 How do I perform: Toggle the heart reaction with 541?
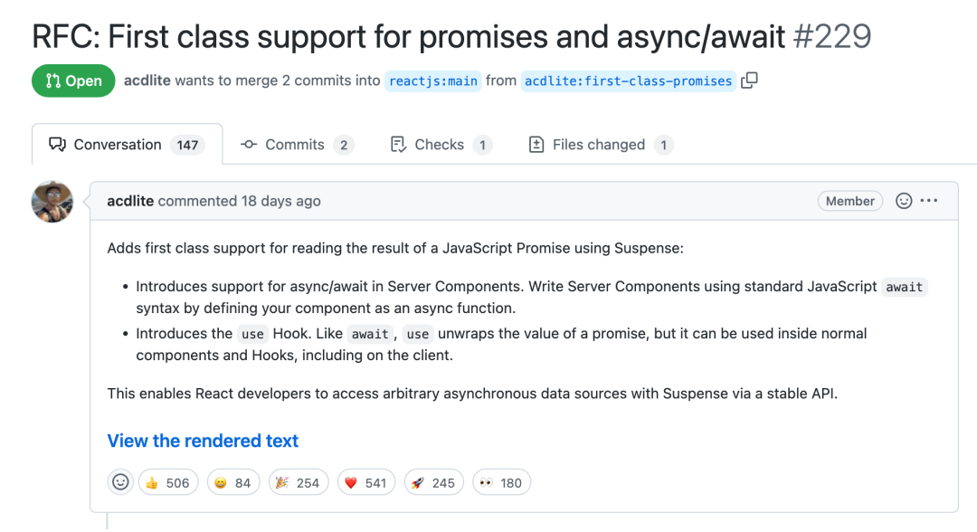click(x=366, y=483)
